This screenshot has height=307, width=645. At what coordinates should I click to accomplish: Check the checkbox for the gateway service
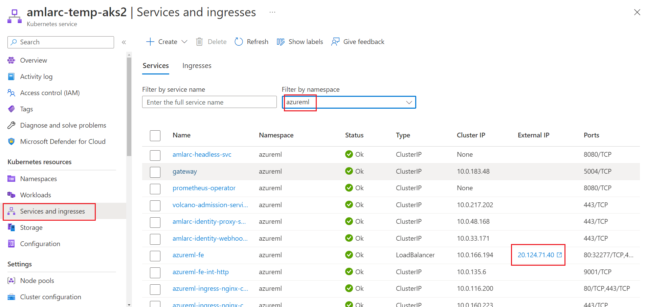tap(155, 172)
